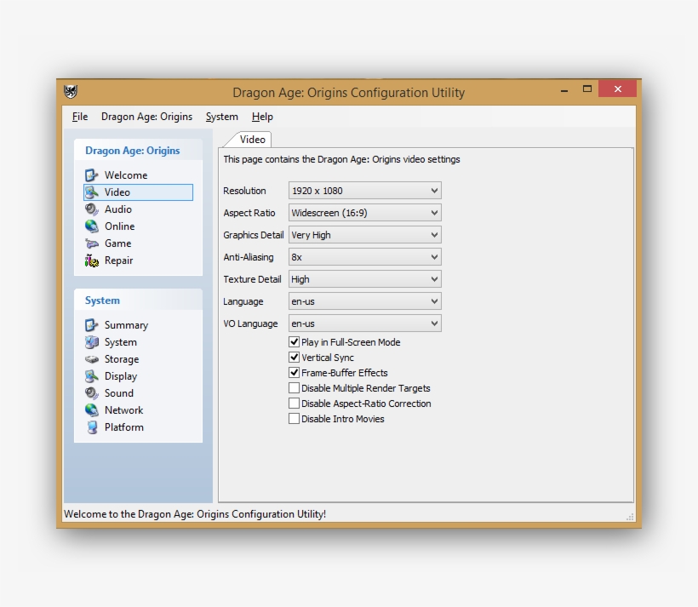Open the Online globe icon

coord(92,226)
